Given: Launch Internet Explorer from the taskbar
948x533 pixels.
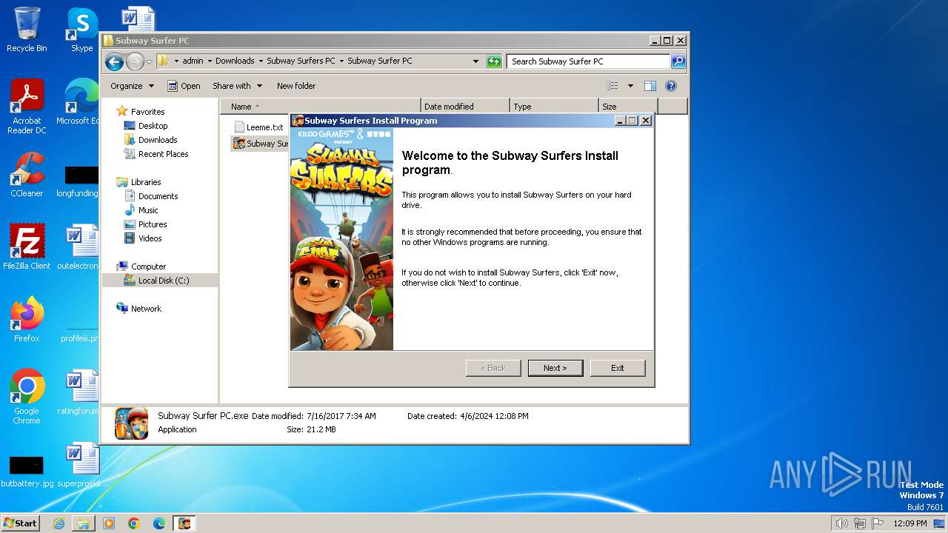Looking at the screenshot, I should pos(59,523).
